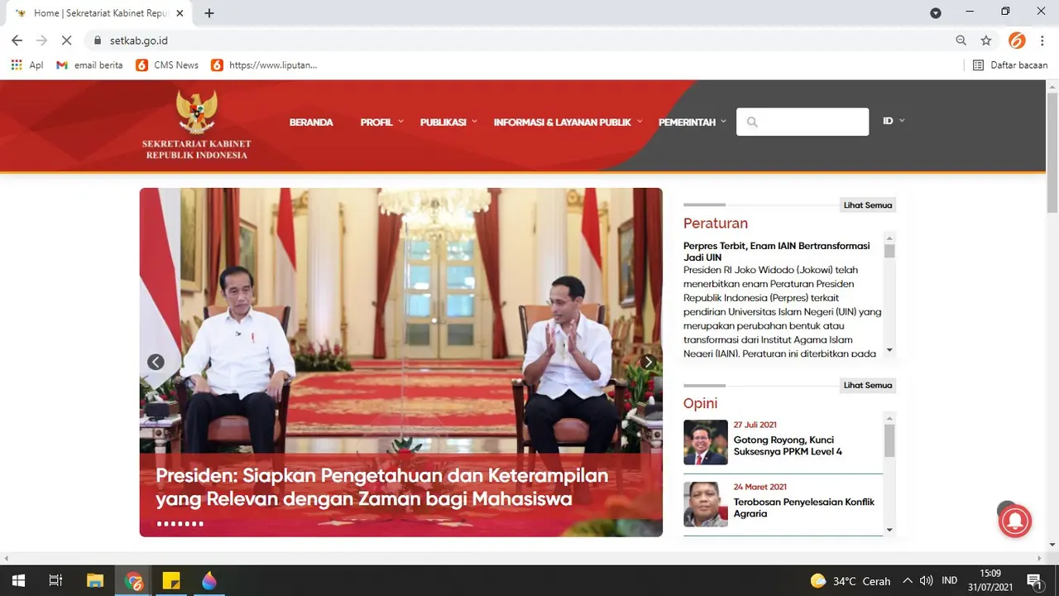This screenshot has width=1059, height=596.
Task: Click the IND input language indicator
Action: (950, 580)
